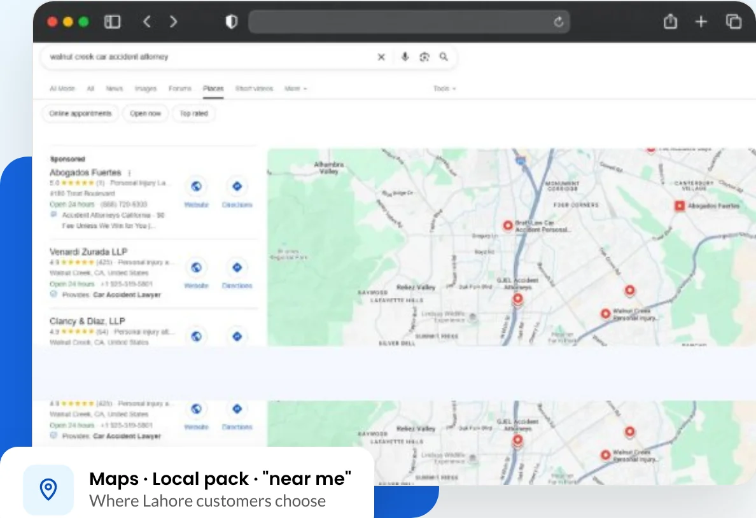The image size is (756, 518).
Task: Open the Clancy & Diaz Website icon
Action: click(196, 336)
